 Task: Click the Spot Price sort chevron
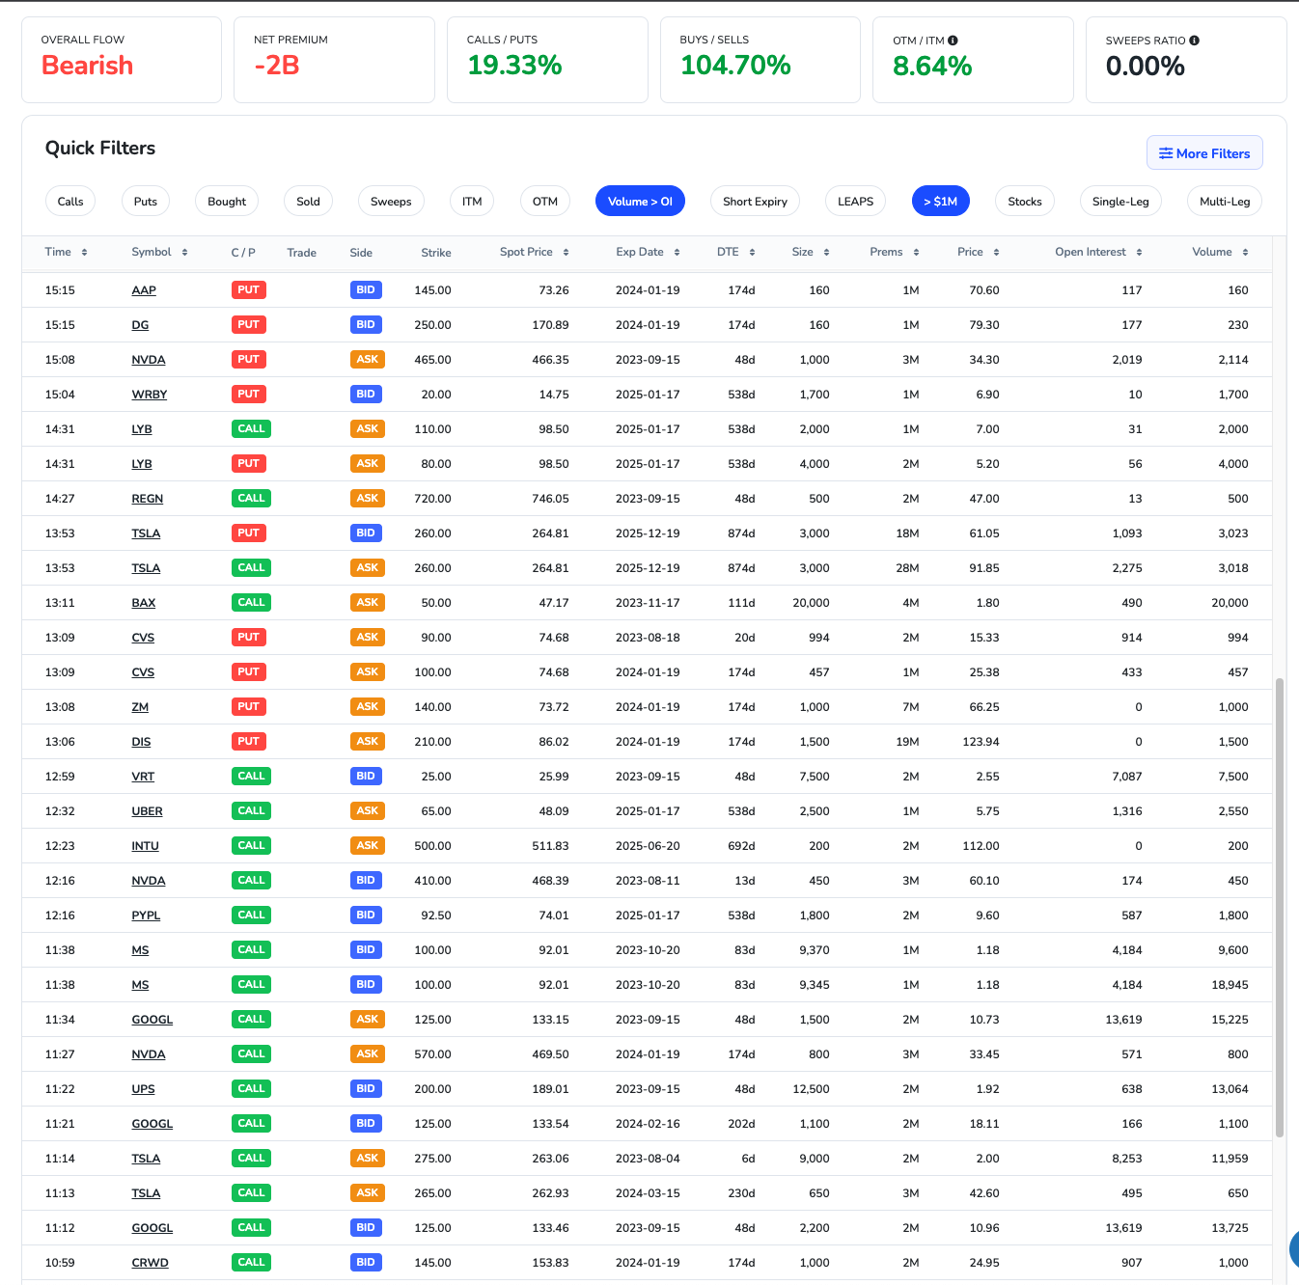pyautogui.click(x=565, y=252)
